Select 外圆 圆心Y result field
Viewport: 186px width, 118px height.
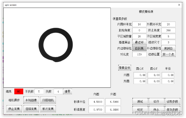click(154, 81)
